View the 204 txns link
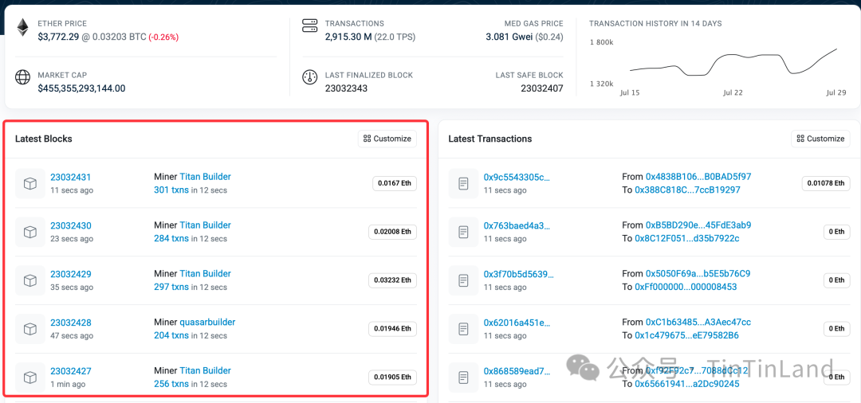 (x=171, y=335)
